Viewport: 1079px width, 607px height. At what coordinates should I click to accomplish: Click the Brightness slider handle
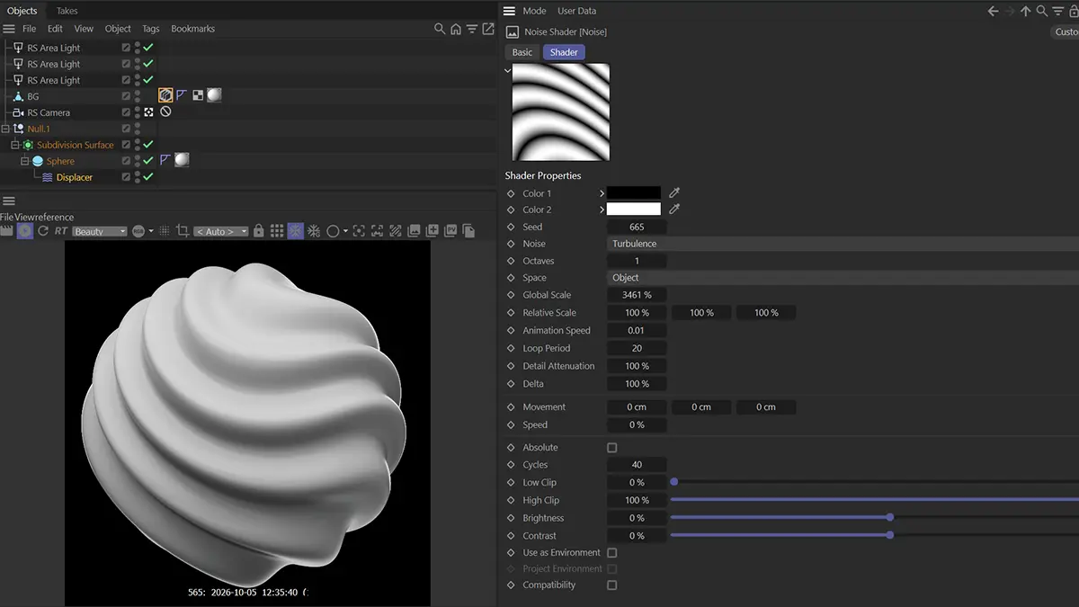coord(889,517)
